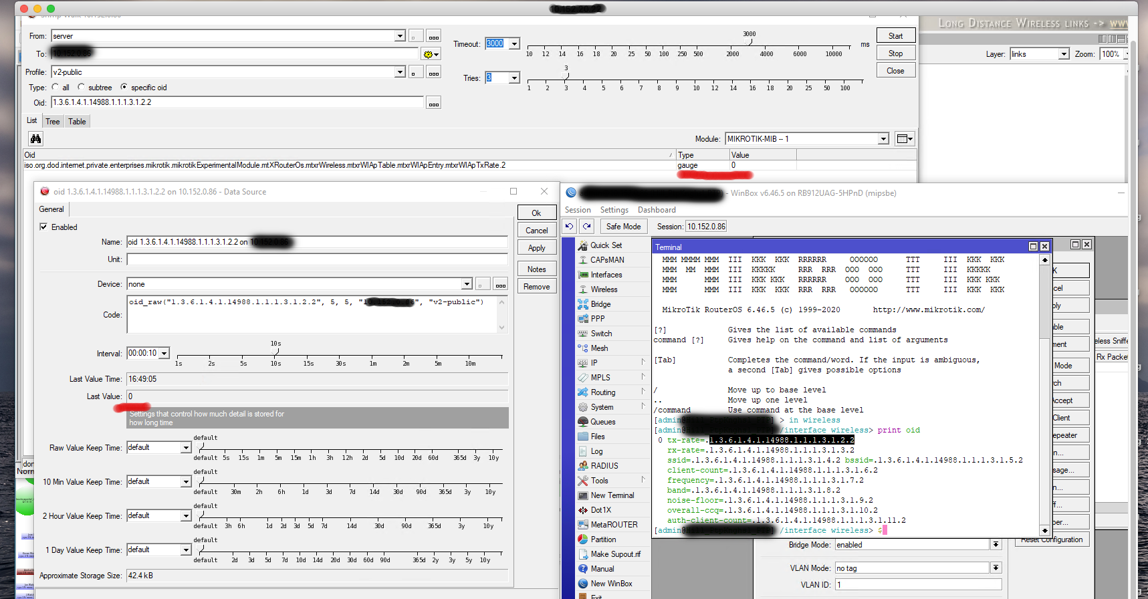Screen dimensions: 1148x599
Task: Open the 1 Day Value Keep Time dropdown
Action: [x=186, y=550]
